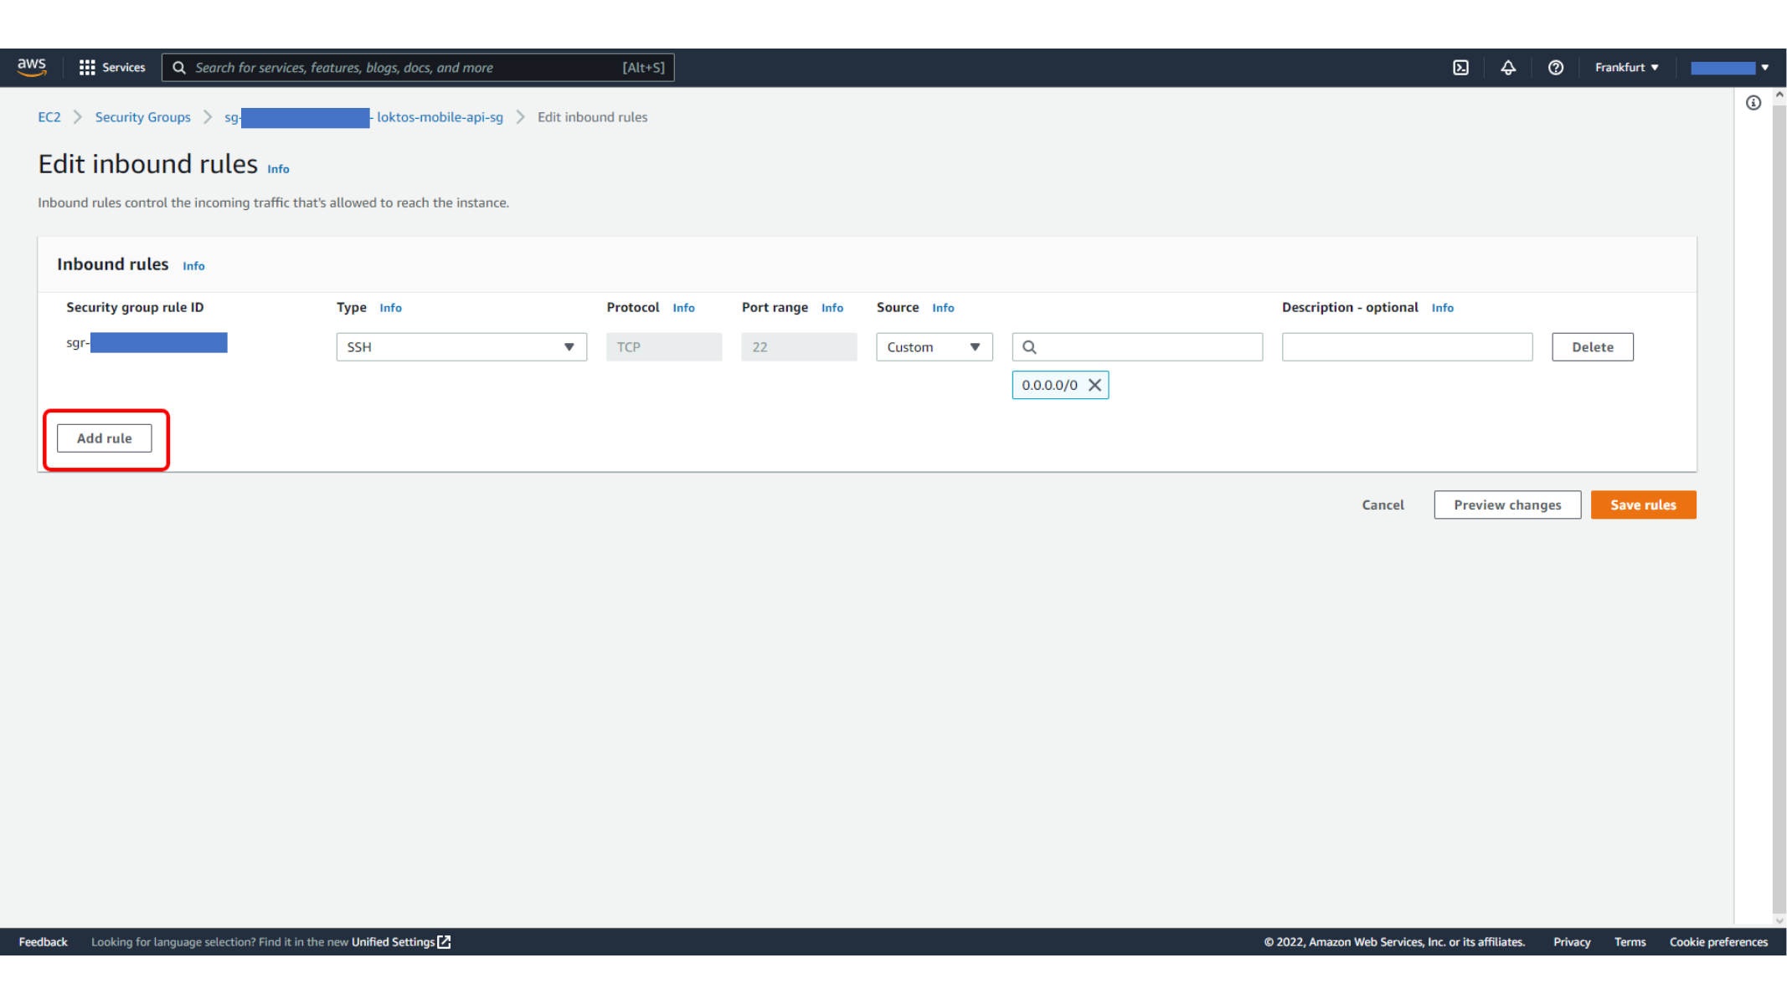Image resolution: width=1787 pixels, height=1004 pixels.
Task: Click the Add rule button
Action: tap(105, 438)
